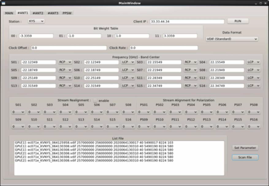Expand the PS09 alignment dropdown

(144, 127)
